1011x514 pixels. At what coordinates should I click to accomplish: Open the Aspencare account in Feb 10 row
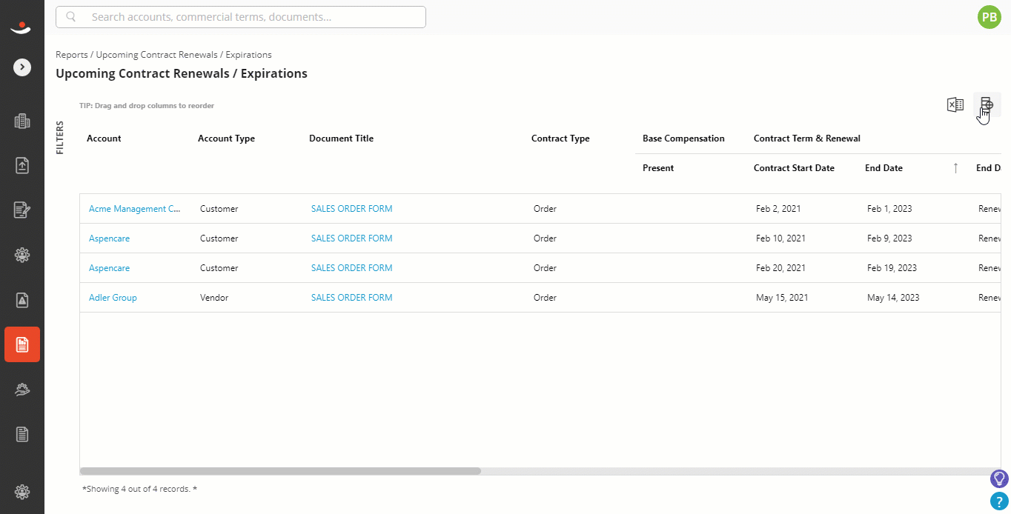(x=109, y=238)
